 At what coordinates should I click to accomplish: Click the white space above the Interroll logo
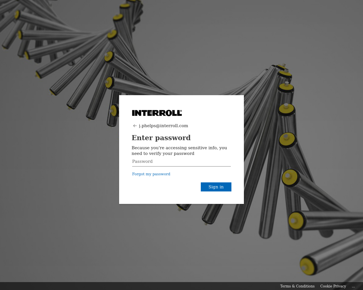[x=181, y=102]
